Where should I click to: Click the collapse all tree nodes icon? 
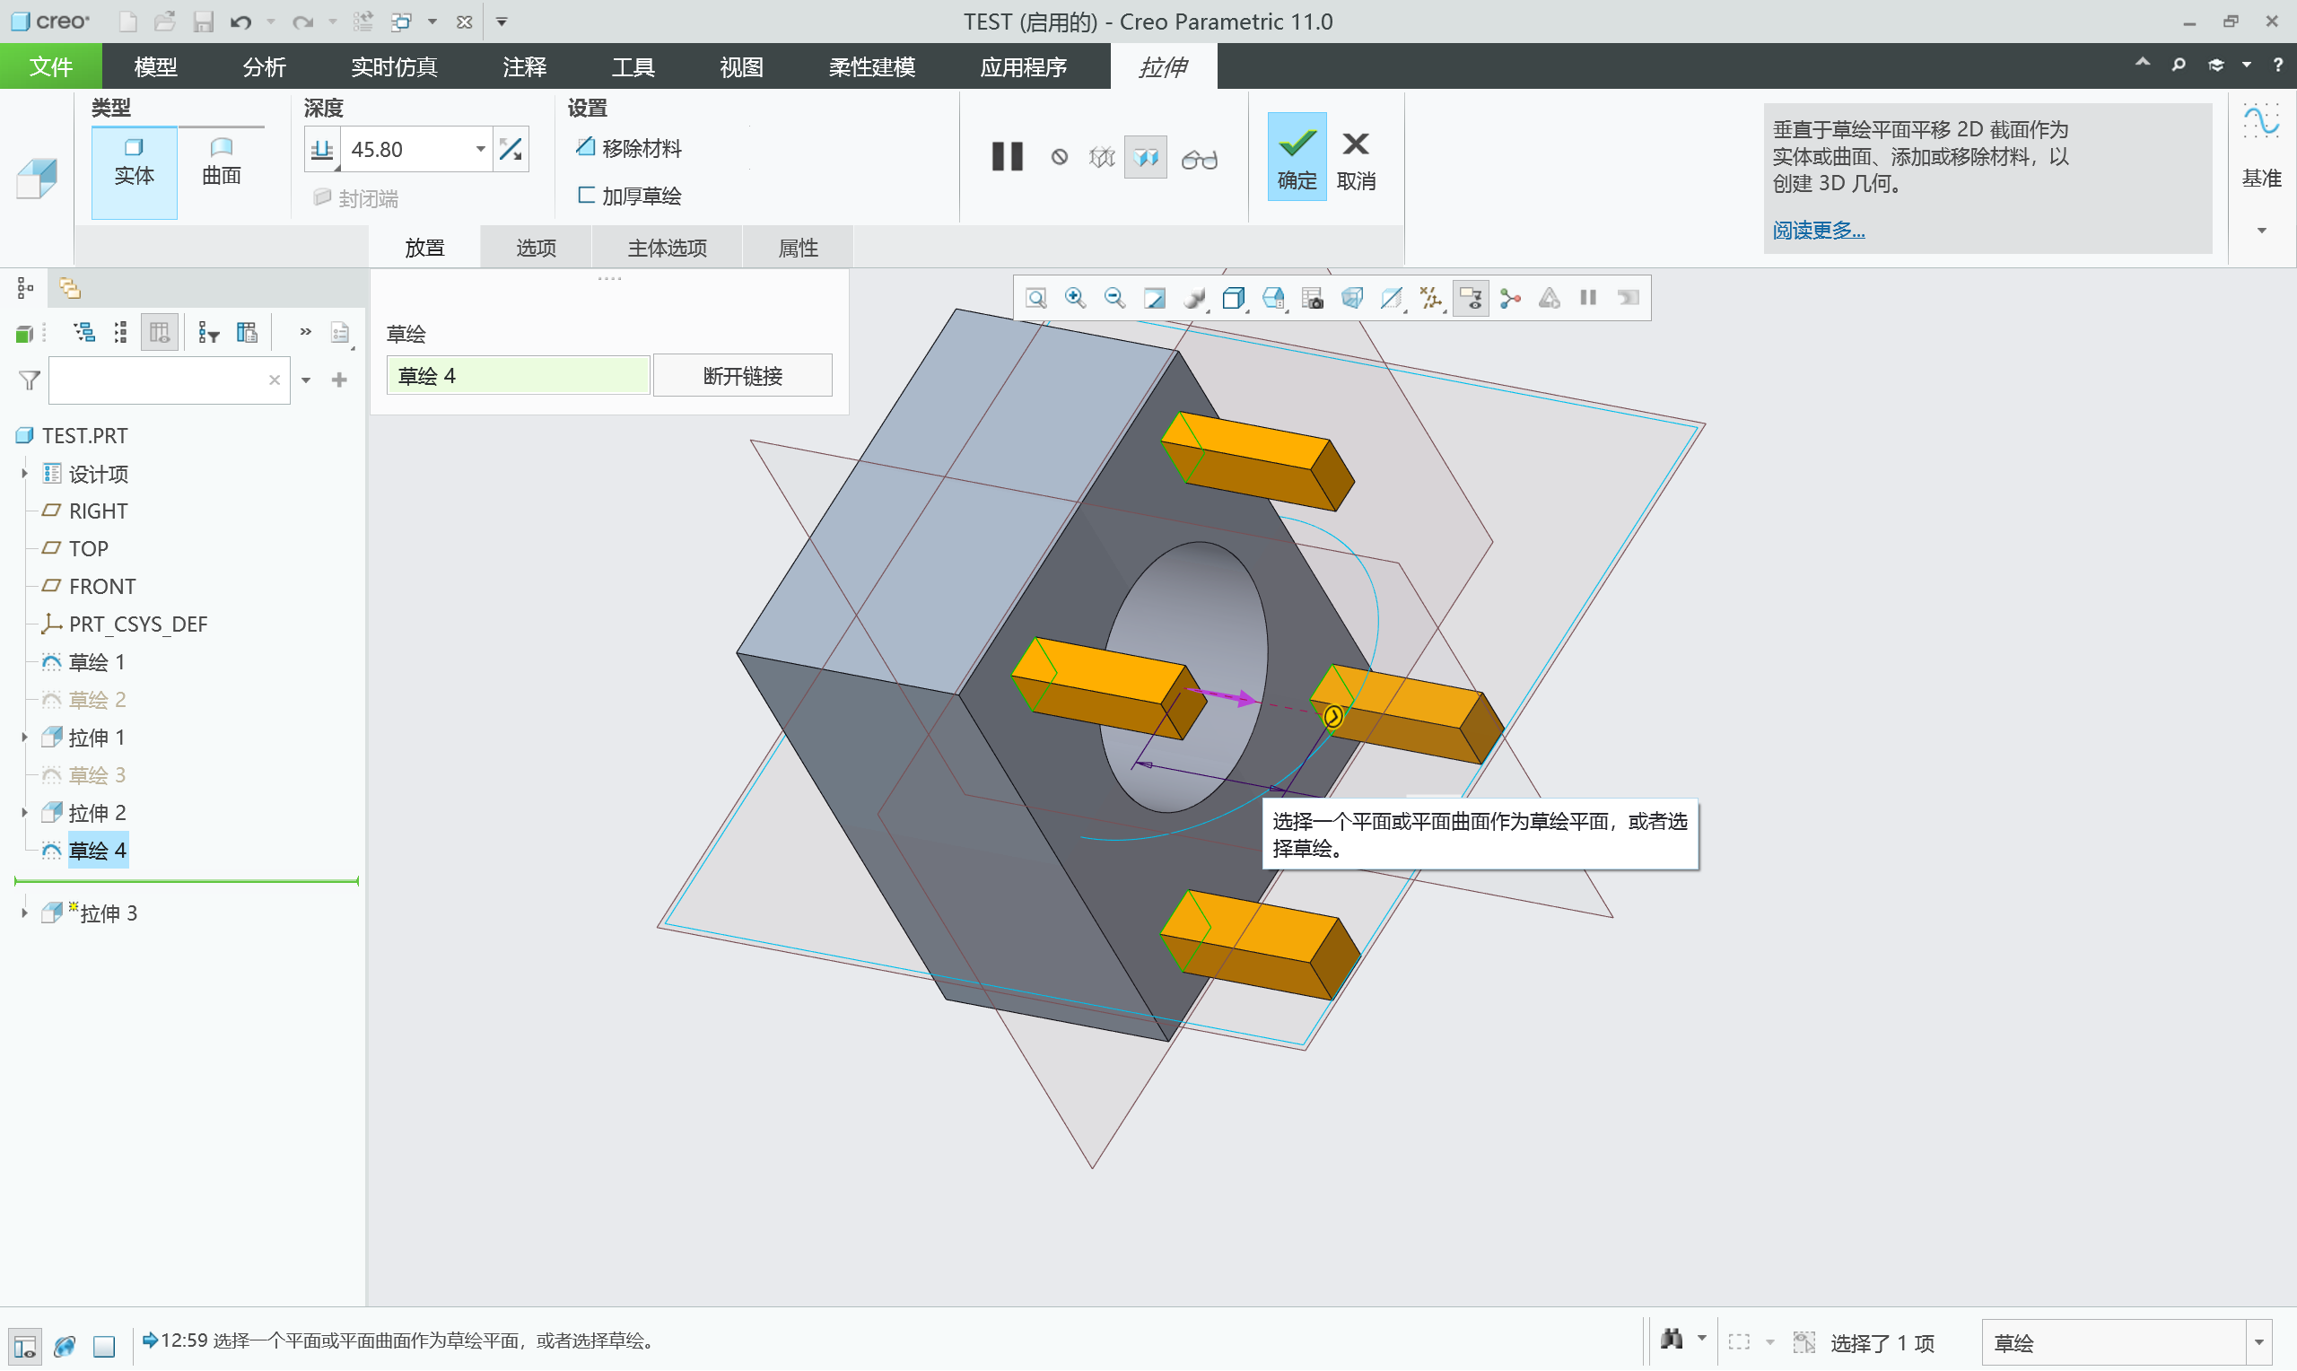[x=121, y=332]
